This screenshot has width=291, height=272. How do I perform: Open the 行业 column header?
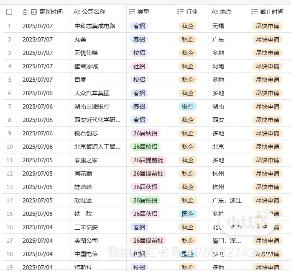tap(192, 12)
